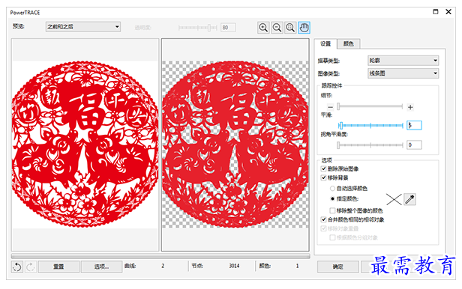Screen dimensions: 462x289
Task: Click the horizontal preview scrollbar
Action: coord(160,256)
